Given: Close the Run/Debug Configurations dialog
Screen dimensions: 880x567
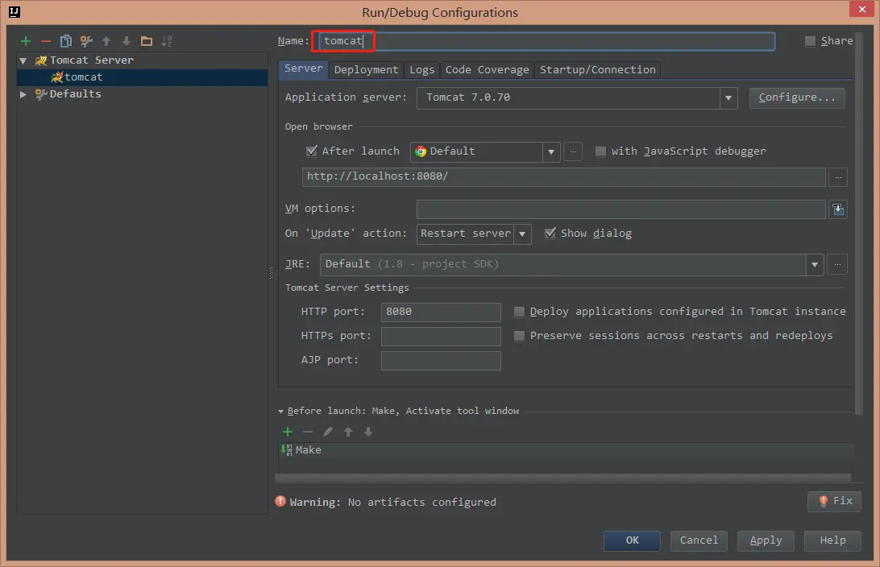Looking at the screenshot, I should pyautogui.click(x=862, y=9).
